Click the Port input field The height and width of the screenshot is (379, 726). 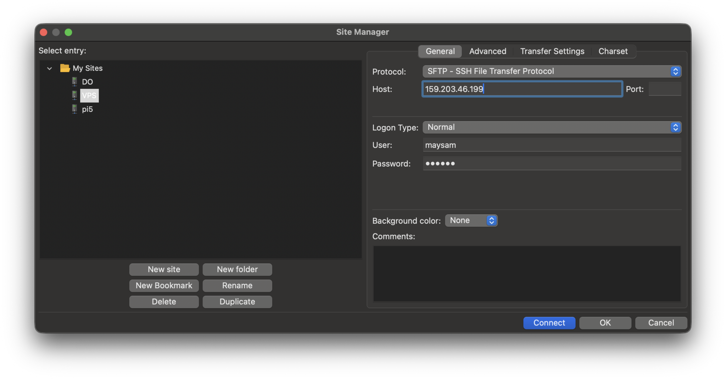coord(665,89)
